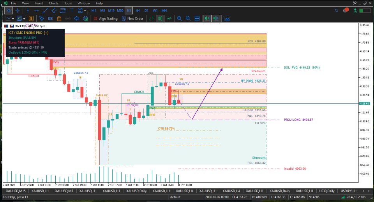
Task: Switch timeframe to H4
Action: click(x=138, y=10)
